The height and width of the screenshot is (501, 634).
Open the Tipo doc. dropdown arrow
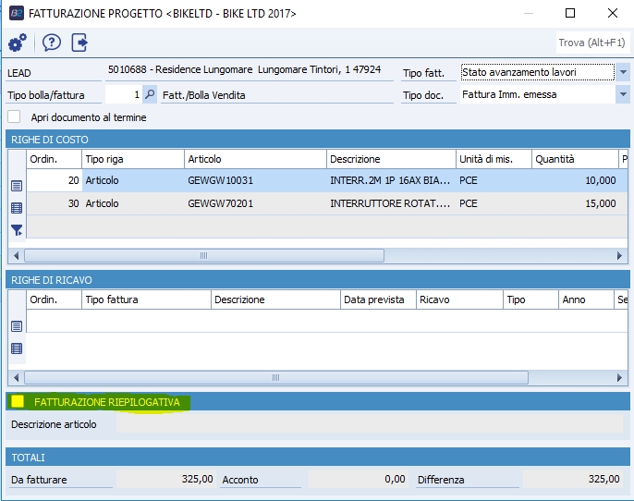(623, 94)
